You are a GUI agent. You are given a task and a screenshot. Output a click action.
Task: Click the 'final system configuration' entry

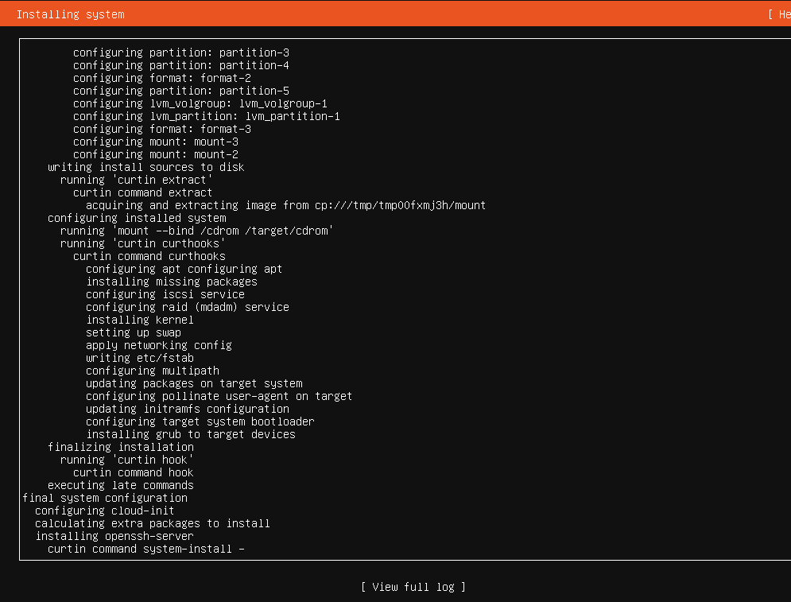[105, 498]
